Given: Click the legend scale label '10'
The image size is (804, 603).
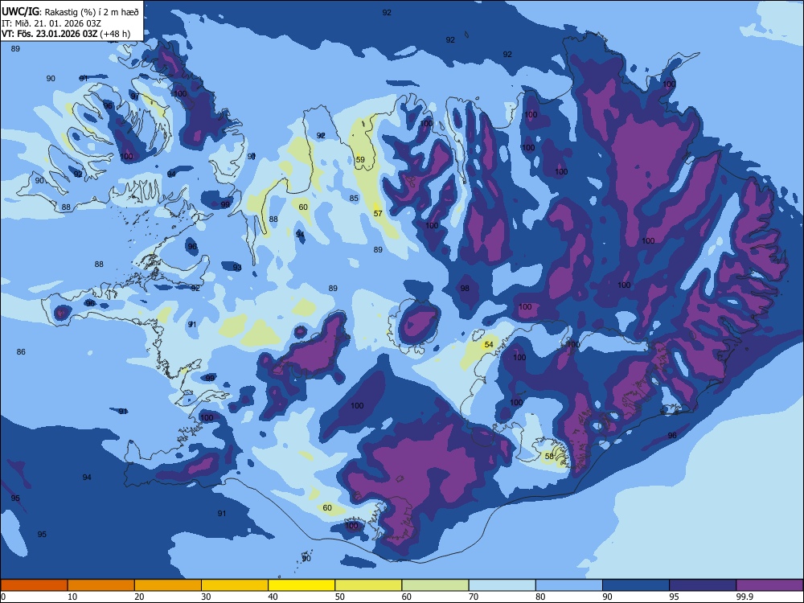Looking at the screenshot, I should (x=72, y=597).
